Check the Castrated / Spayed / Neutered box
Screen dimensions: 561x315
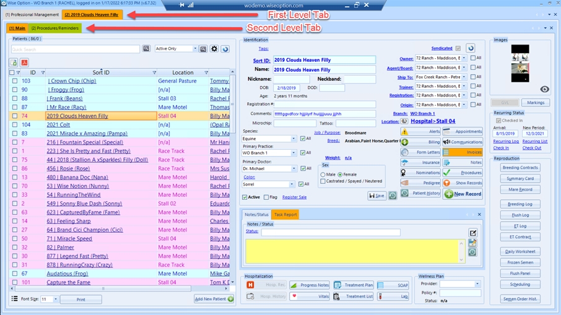click(x=323, y=181)
